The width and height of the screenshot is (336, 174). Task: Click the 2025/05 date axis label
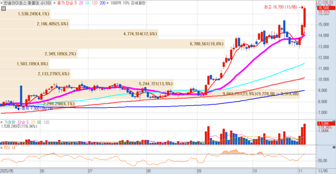point(7,171)
